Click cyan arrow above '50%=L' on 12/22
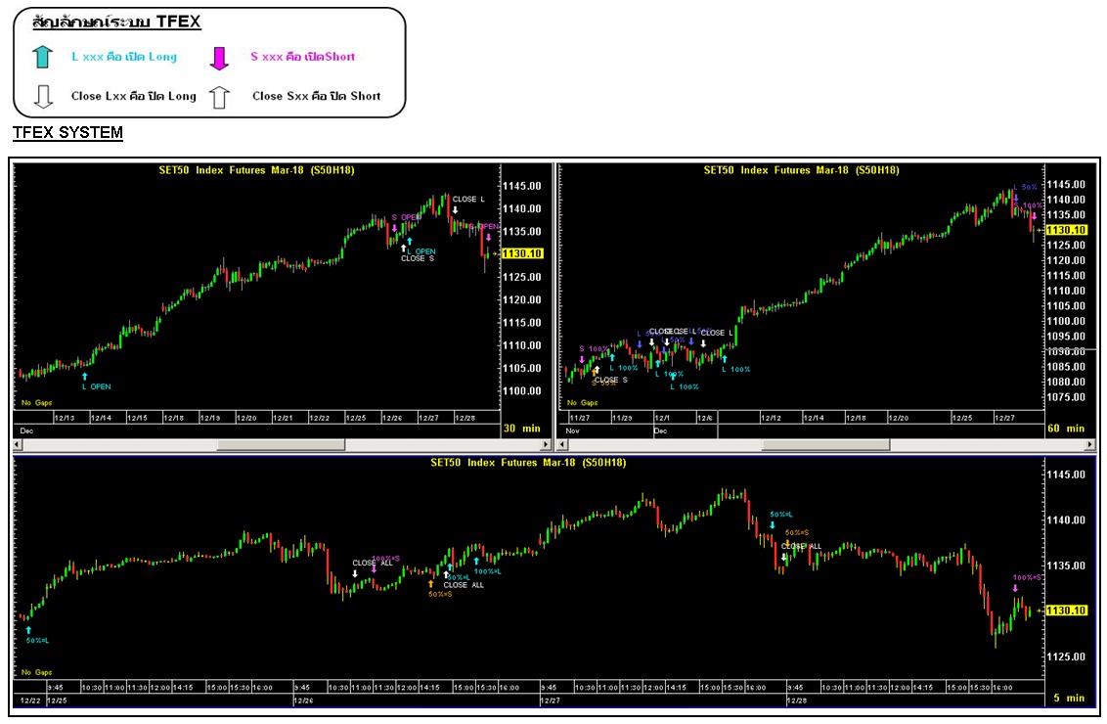The height and width of the screenshot is (724, 1107). click(x=29, y=629)
